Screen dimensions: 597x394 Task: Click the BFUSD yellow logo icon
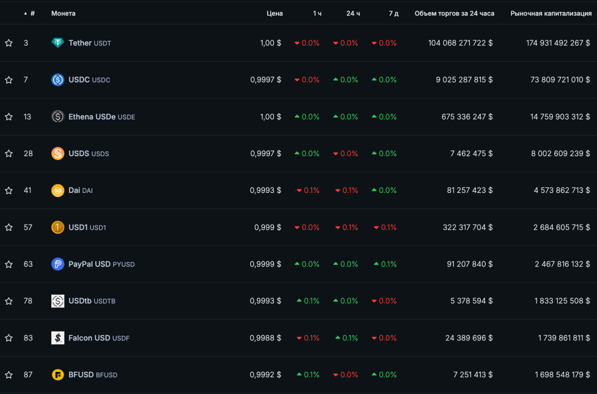pyautogui.click(x=58, y=375)
